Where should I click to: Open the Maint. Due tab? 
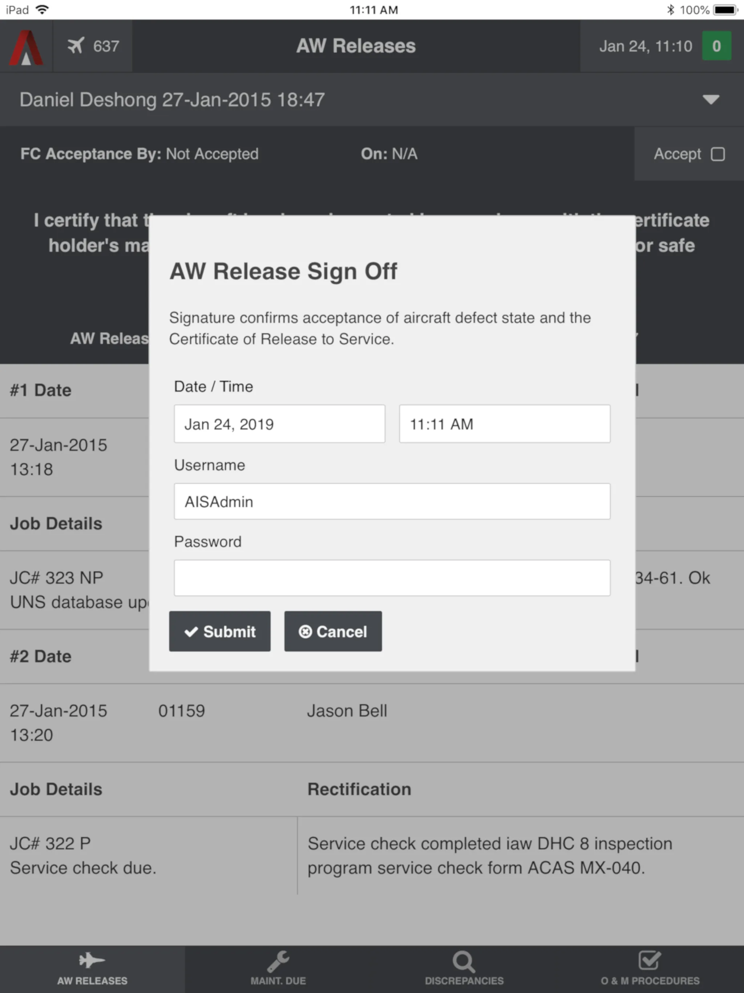278,969
